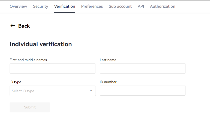Focus the Last name input field
The image size is (210, 125).
point(143,69)
